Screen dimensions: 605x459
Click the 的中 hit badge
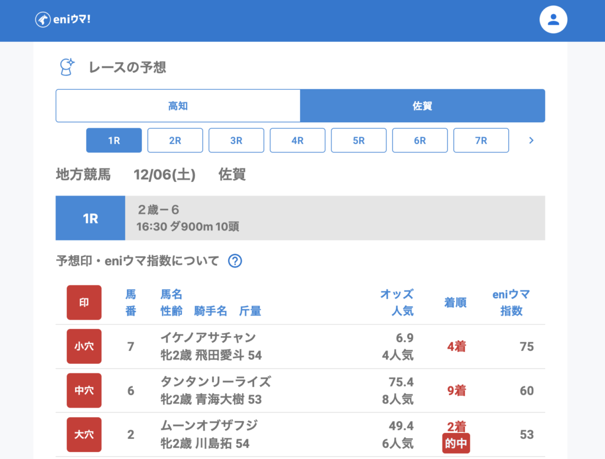coord(456,444)
